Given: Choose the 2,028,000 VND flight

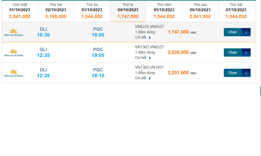Looking at the screenshot, I should (233, 52).
